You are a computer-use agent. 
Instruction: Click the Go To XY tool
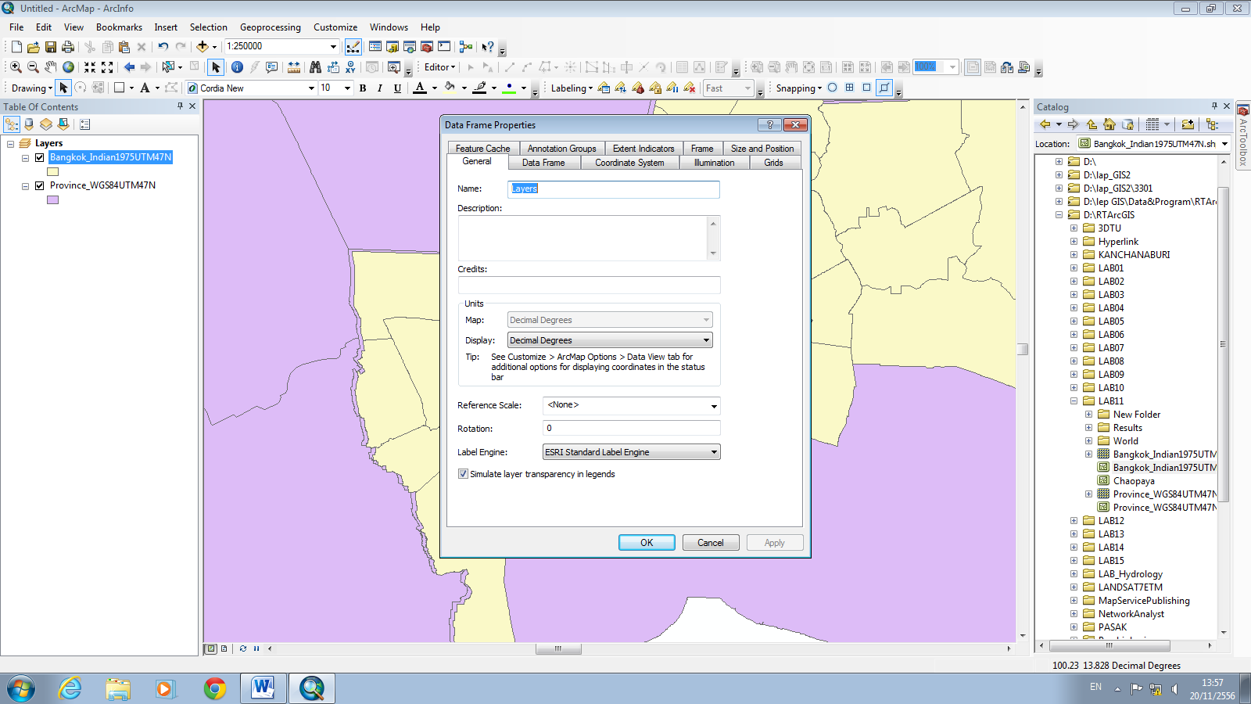point(350,67)
